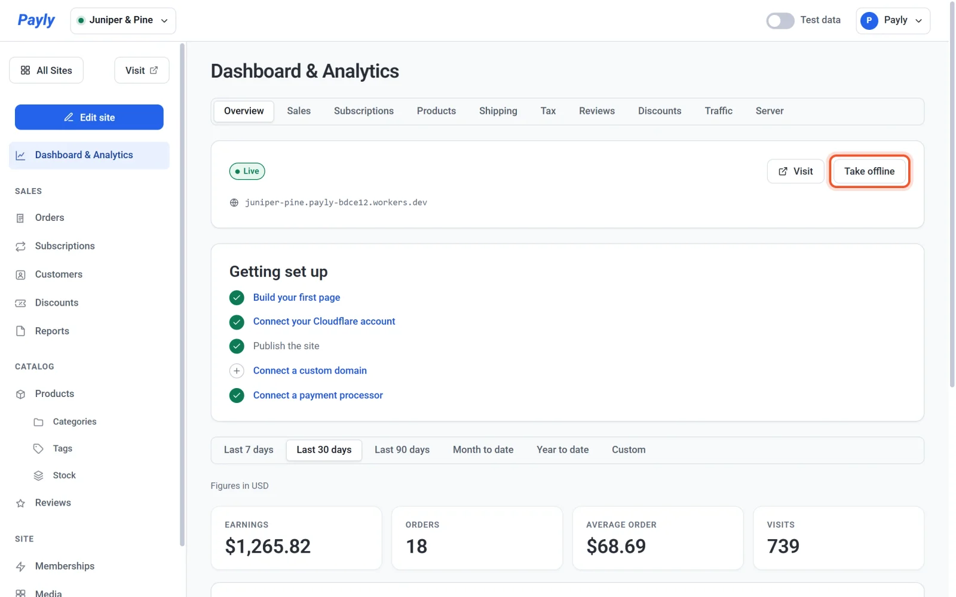Click the Live status badge
Image resolution: width=956 pixels, height=597 pixels.
tap(247, 171)
